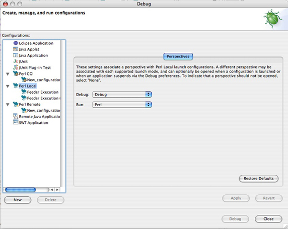The width and height of the screenshot is (288, 229).
Task: Click the Perl Remote camel icon
Action: [x=16, y=104]
